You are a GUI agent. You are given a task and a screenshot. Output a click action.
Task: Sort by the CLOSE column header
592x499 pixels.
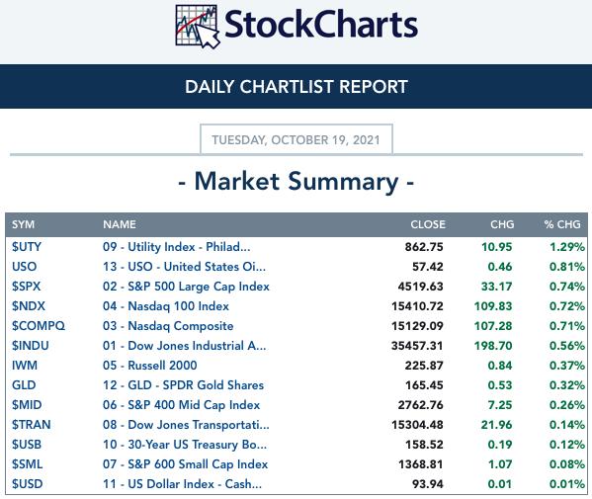pos(428,224)
